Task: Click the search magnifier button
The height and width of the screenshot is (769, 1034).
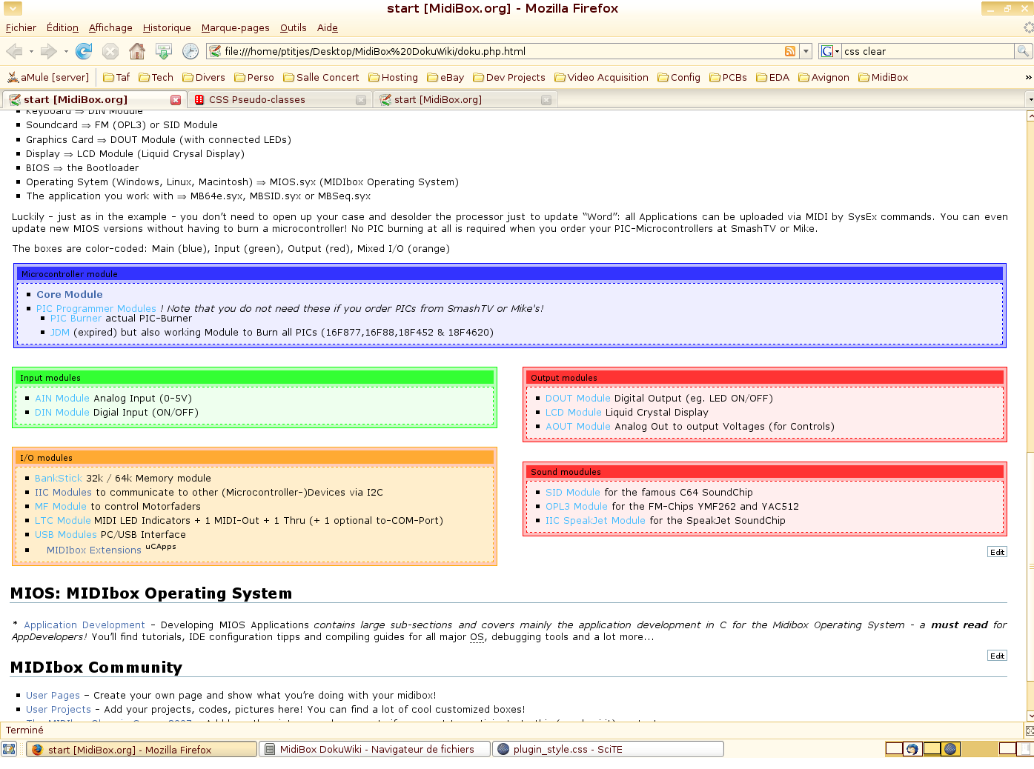Action: (x=1023, y=51)
